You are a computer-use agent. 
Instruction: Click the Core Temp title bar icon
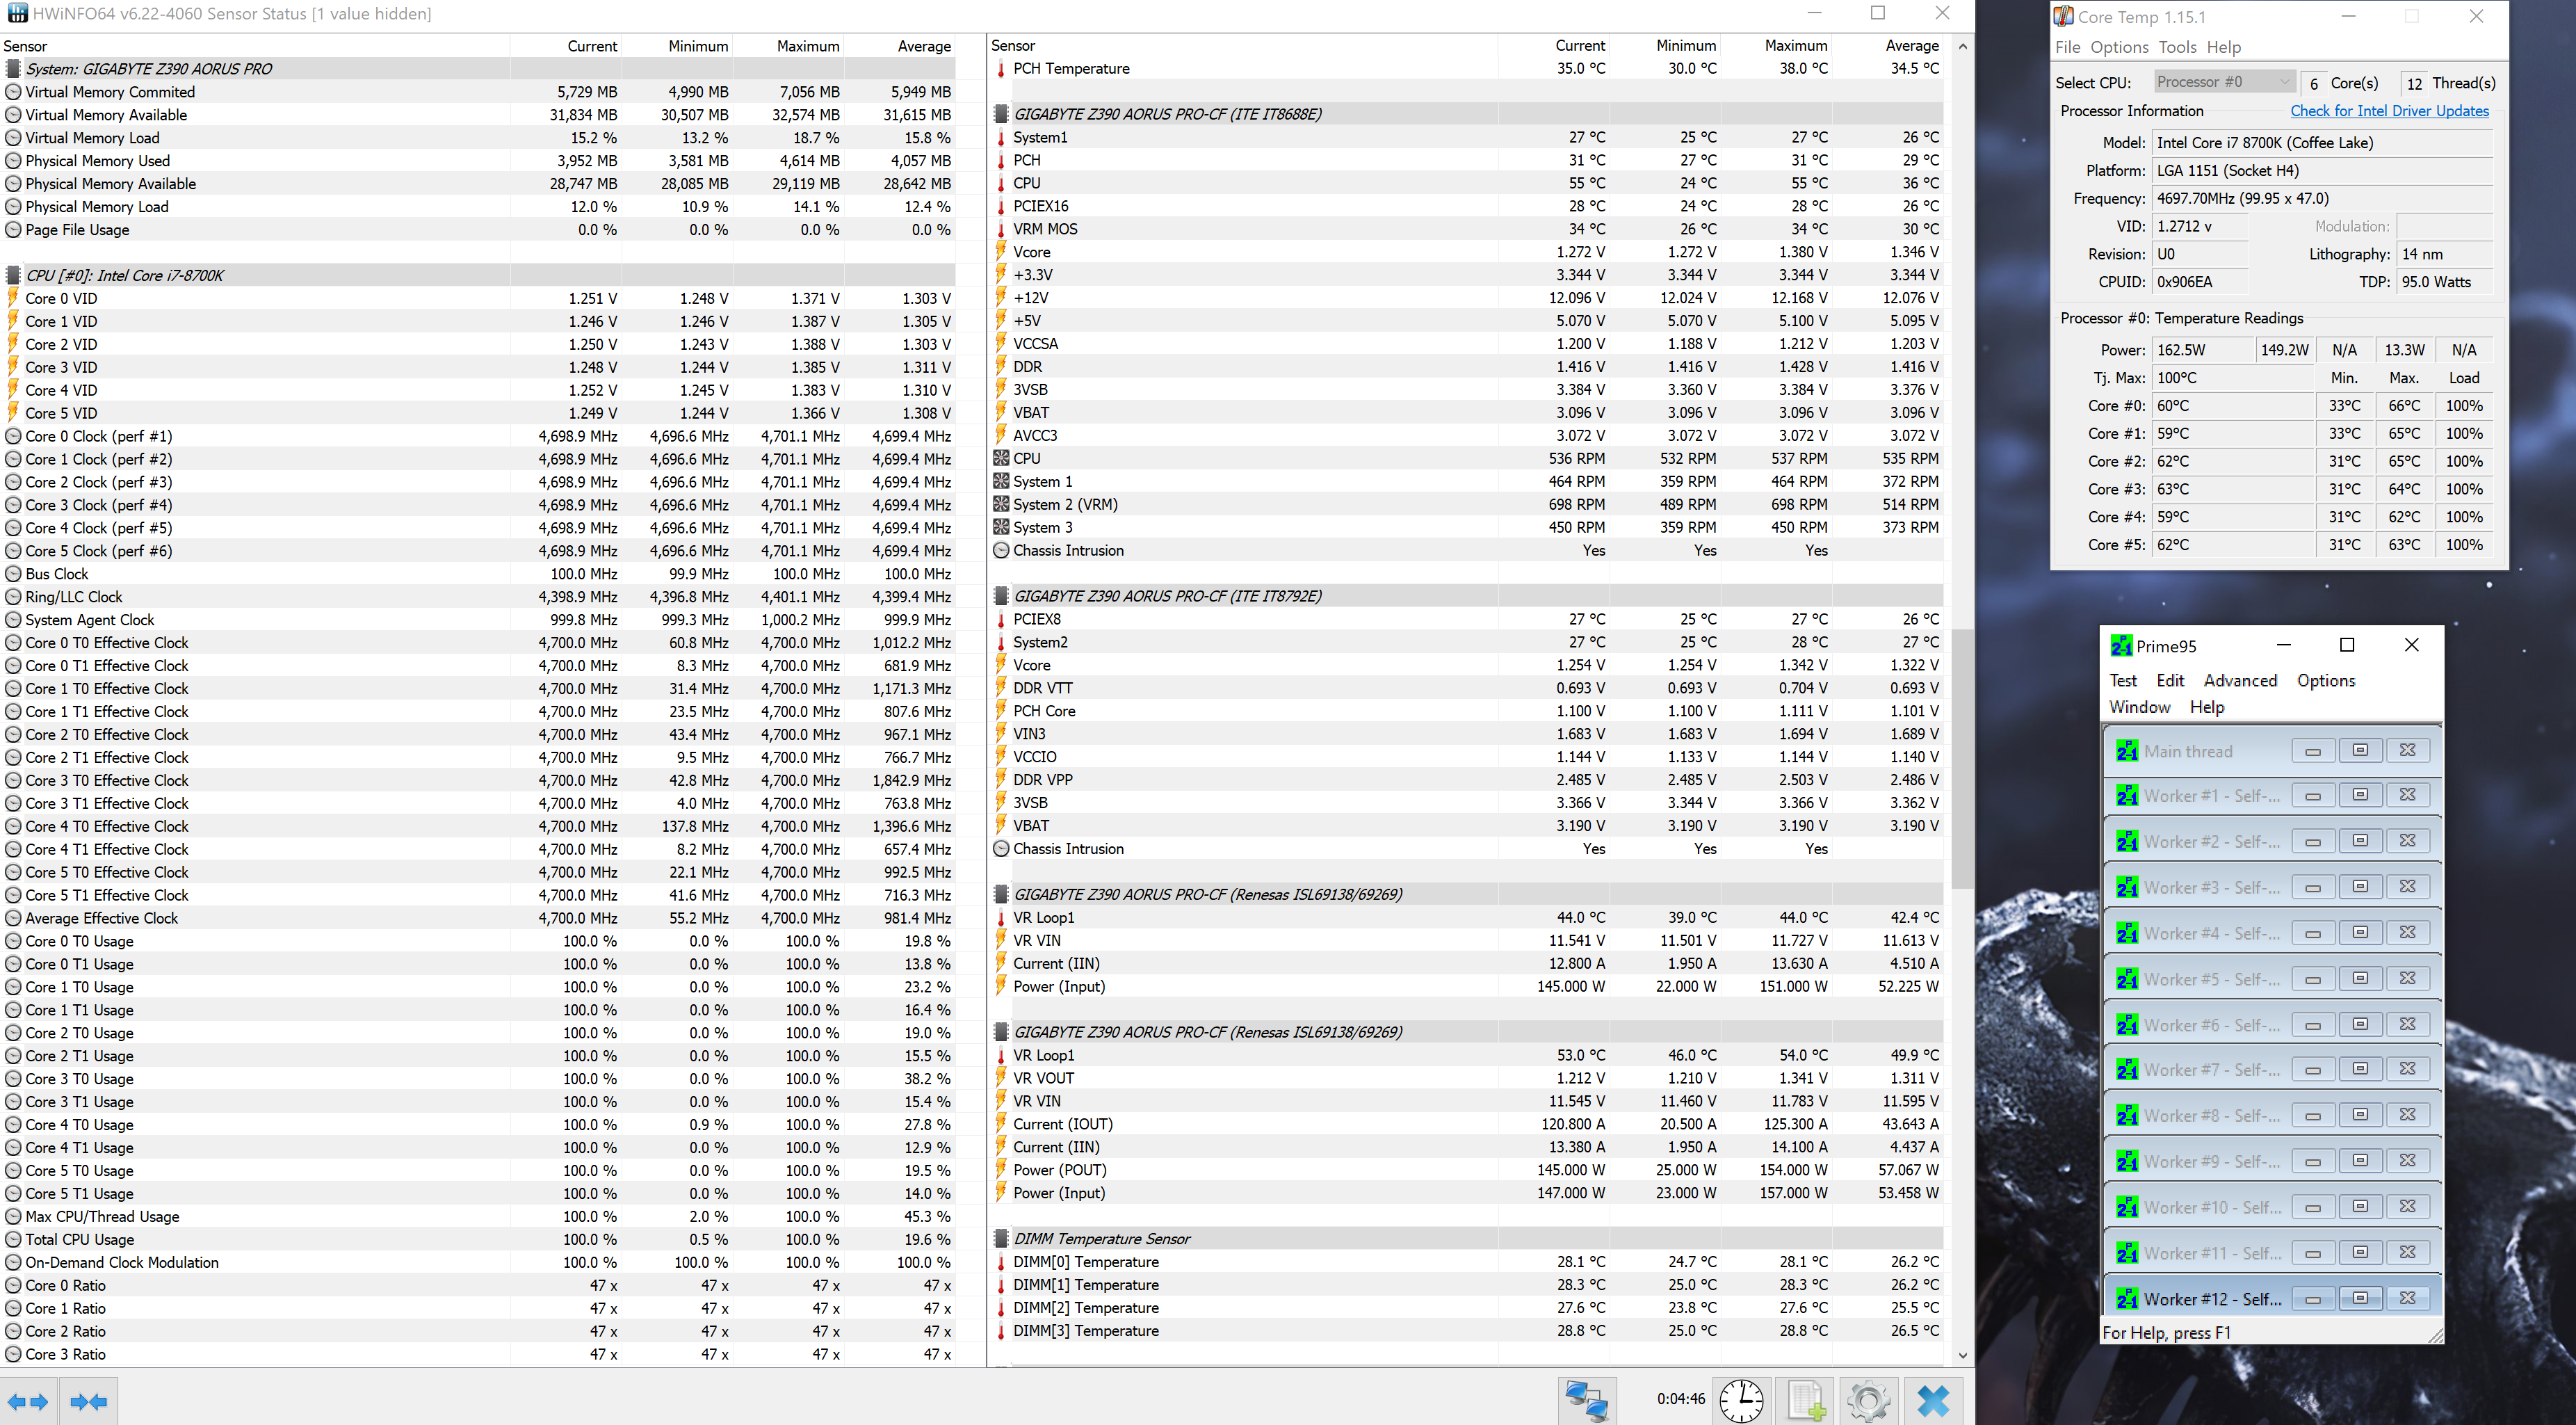(x=2063, y=16)
